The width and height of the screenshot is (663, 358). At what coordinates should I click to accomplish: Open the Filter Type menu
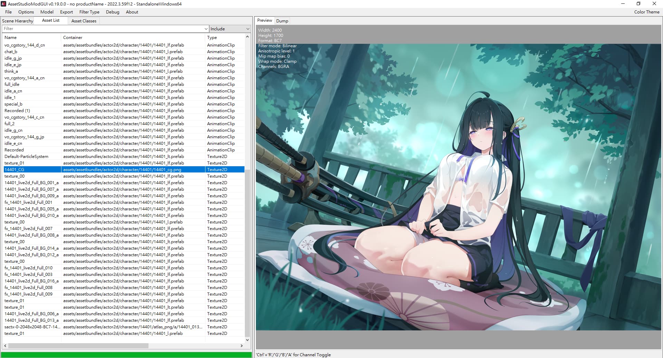pos(89,12)
